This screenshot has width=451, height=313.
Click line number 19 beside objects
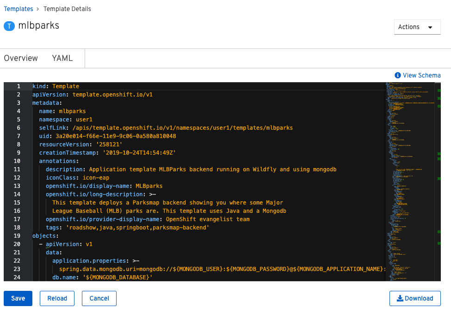pyautogui.click(x=17, y=235)
